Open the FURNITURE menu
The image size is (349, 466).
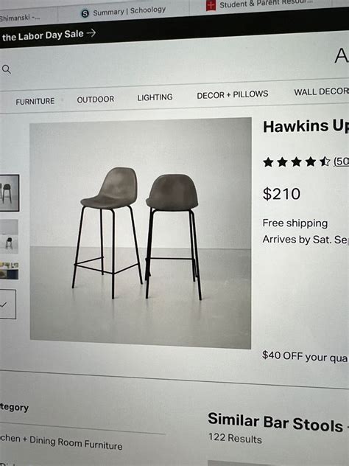pyautogui.click(x=35, y=102)
